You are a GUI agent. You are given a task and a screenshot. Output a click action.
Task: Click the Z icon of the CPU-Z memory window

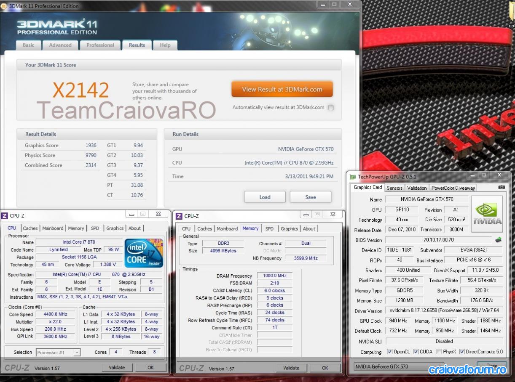click(x=179, y=216)
